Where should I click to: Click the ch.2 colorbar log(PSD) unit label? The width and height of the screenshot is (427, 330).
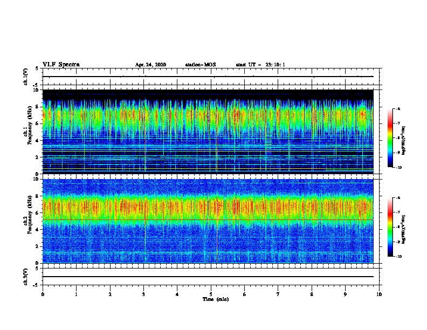pos(404,230)
